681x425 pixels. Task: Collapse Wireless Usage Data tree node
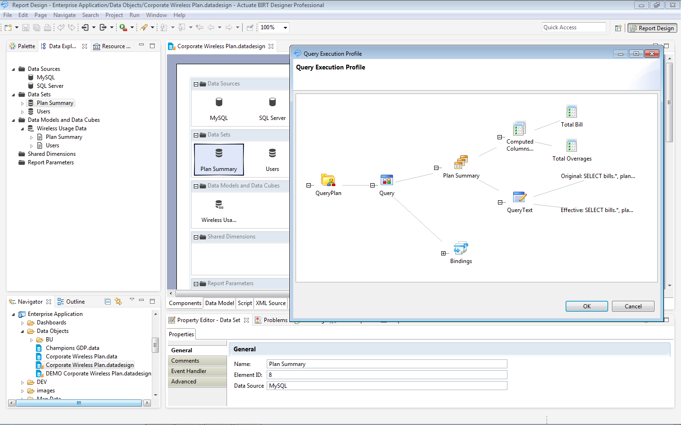click(22, 128)
